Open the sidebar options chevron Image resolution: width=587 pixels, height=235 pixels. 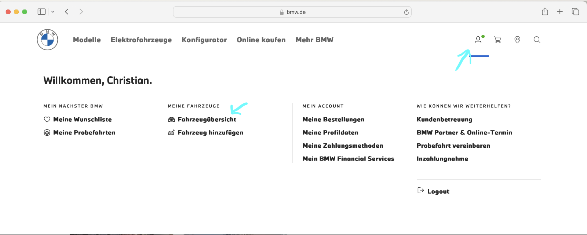coord(52,11)
